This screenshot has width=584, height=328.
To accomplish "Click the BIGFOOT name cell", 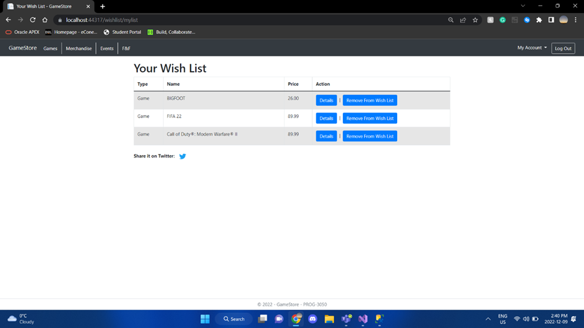I will tap(223, 101).
